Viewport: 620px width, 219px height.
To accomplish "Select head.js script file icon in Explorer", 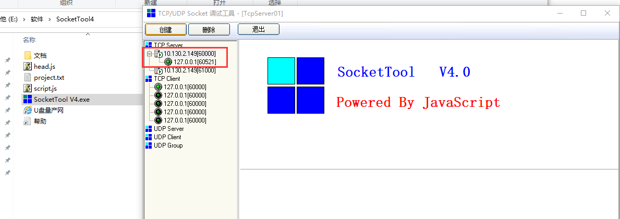I will click(x=28, y=66).
